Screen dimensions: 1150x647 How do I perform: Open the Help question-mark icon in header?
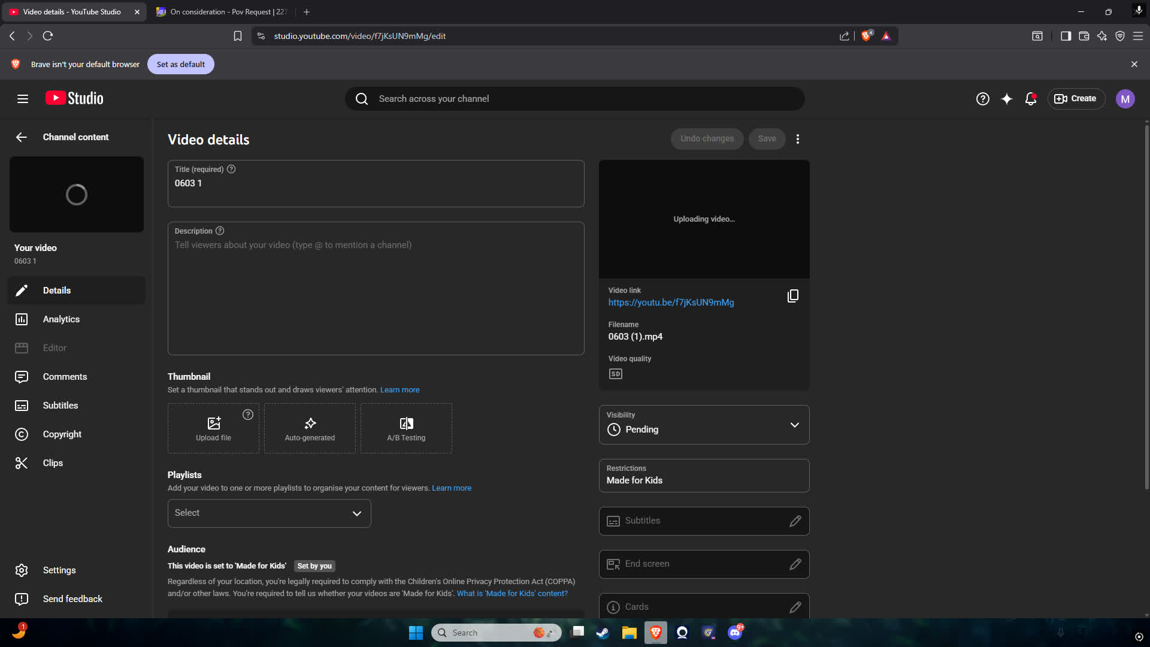click(x=982, y=99)
